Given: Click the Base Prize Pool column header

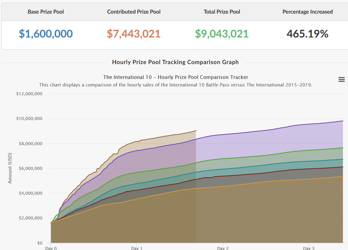Looking at the screenshot, I should coord(46,12).
